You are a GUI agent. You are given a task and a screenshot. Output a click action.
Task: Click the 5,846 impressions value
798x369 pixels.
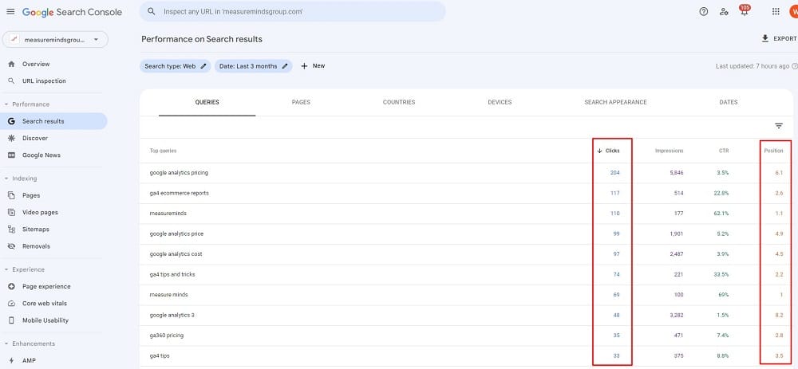(677, 173)
